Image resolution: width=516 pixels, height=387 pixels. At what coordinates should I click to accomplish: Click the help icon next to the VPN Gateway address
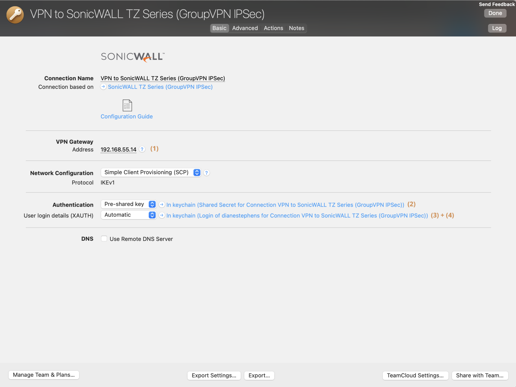pos(142,149)
